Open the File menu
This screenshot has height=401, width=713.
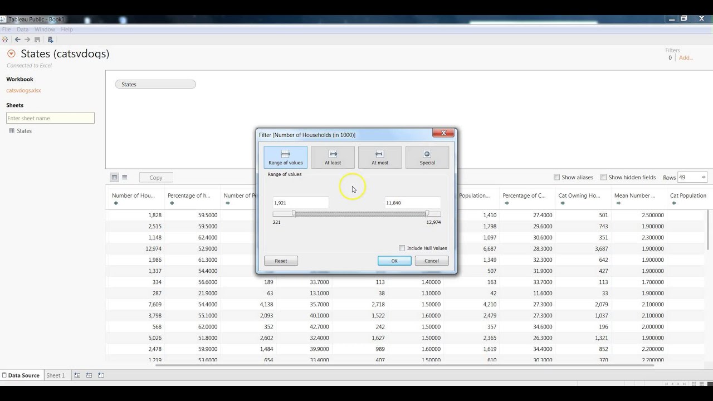(6, 30)
